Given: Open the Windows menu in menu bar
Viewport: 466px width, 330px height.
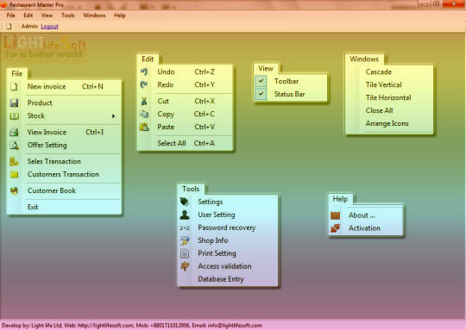Looking at the screenshot, I should 94,16.
